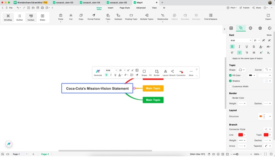Toggle Strikethrough in the Font panel

tap(254, 47)
